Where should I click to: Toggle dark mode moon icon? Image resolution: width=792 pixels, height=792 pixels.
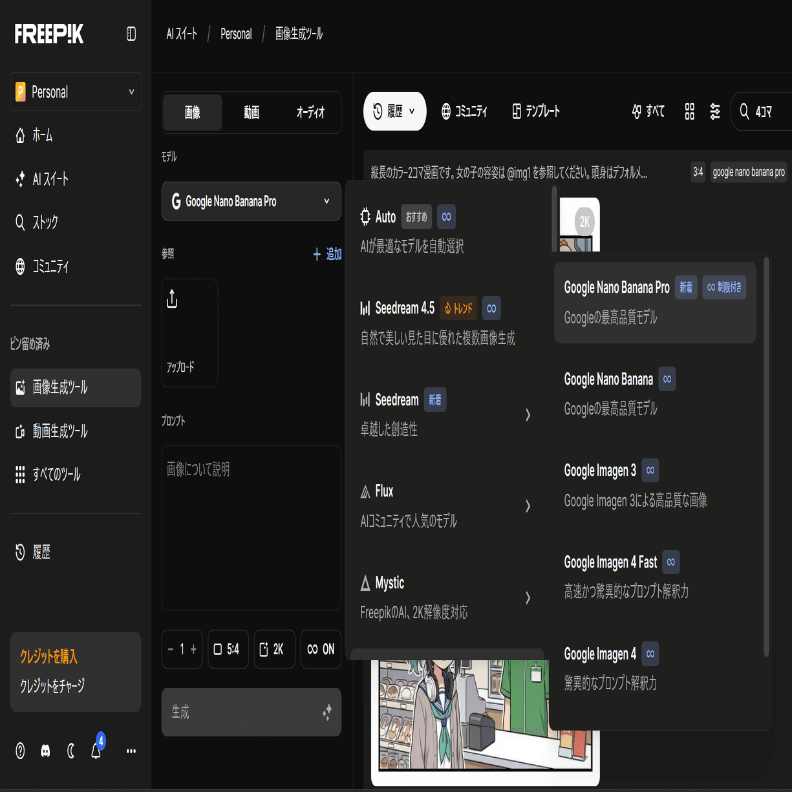click(70, 751)
